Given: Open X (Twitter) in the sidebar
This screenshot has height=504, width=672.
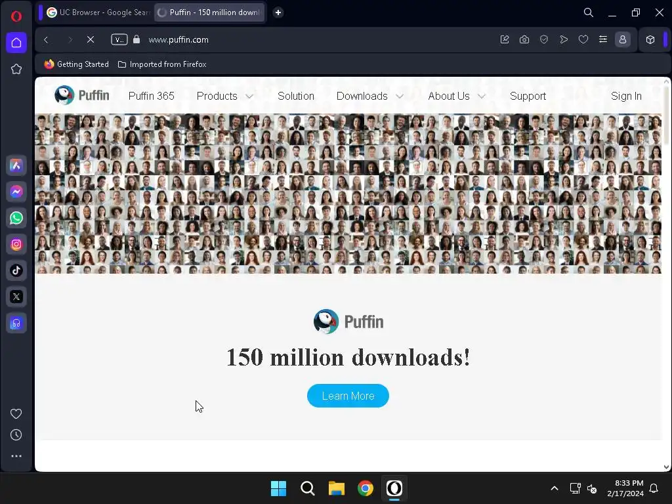Looking at the screenshot, I should coord(16,297).
